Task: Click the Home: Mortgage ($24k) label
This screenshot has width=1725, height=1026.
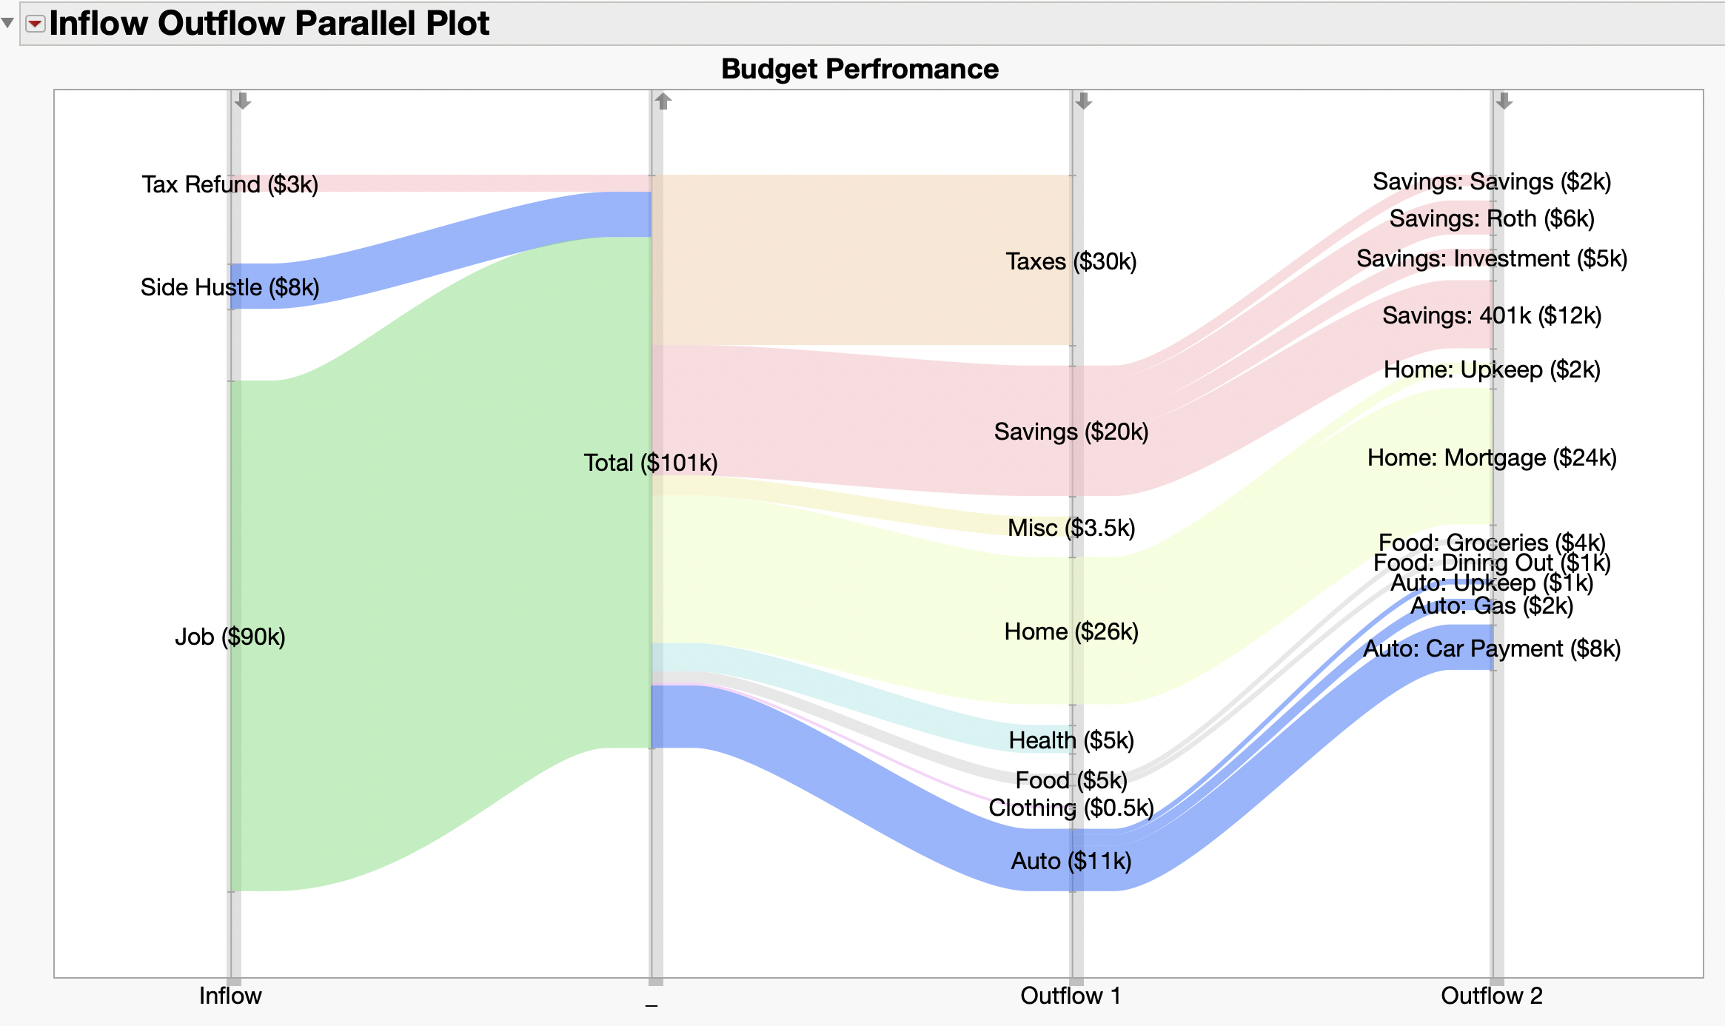Action: click(1491, 458)
